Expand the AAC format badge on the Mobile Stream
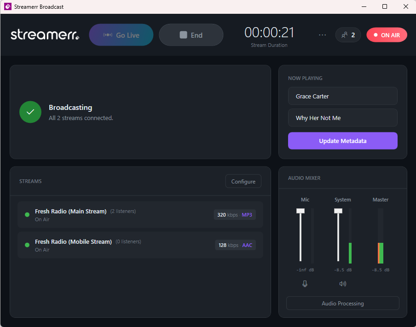Viewport: 416px width, 327px height. (x=247, y=245)
